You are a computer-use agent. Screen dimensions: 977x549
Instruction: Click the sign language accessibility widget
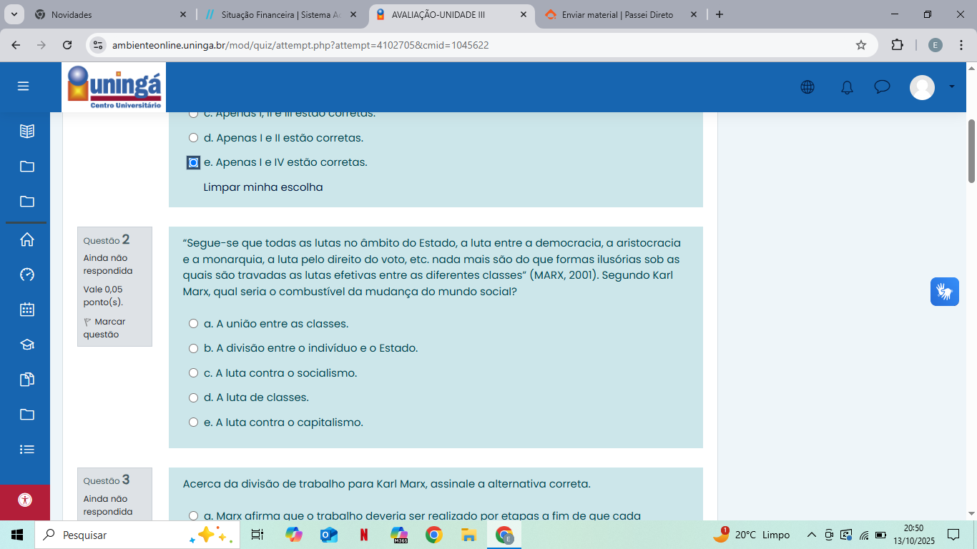[x=944, y=292]
